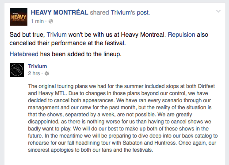
Task: Click the "2 hrs" timestamp
Action: (34, 73)
